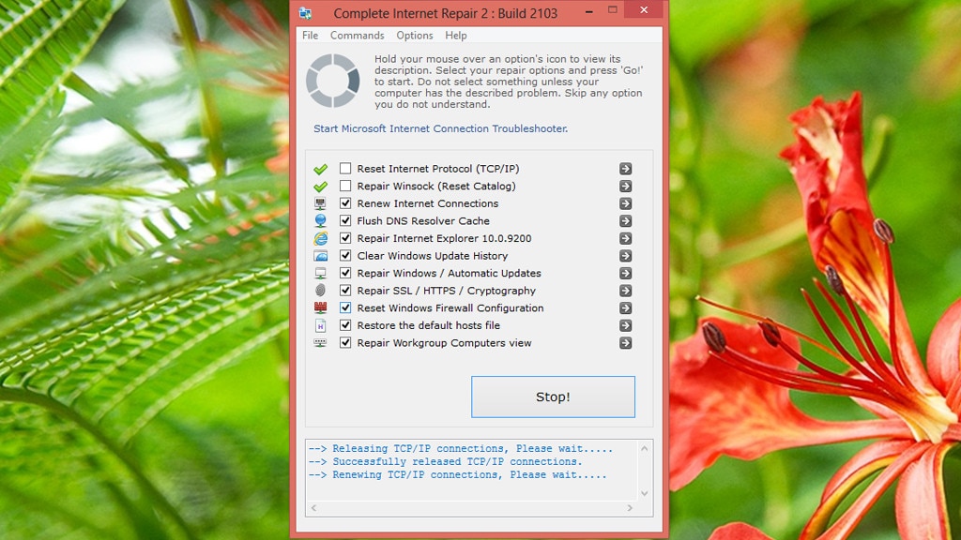This screenshot has width=961, height=540.
Task: Minimize the Complete Internet Repair window
Action: [589, 10]
